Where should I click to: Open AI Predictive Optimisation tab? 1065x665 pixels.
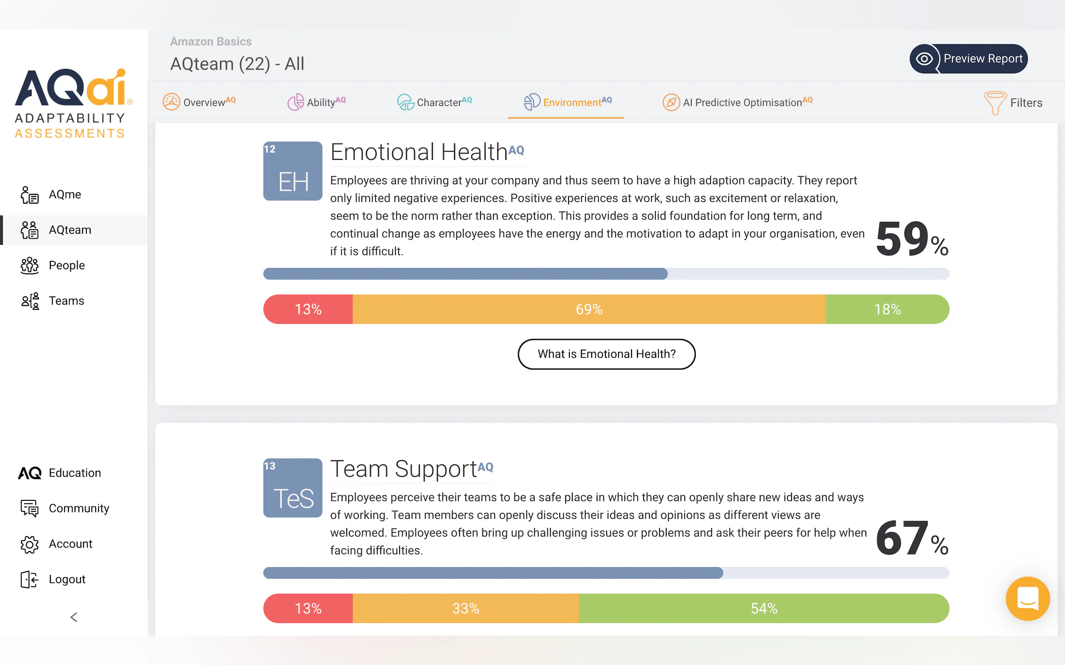738,102
